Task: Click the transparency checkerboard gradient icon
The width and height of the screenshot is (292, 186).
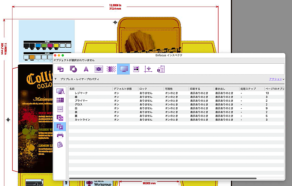Action: pos(111,69)
